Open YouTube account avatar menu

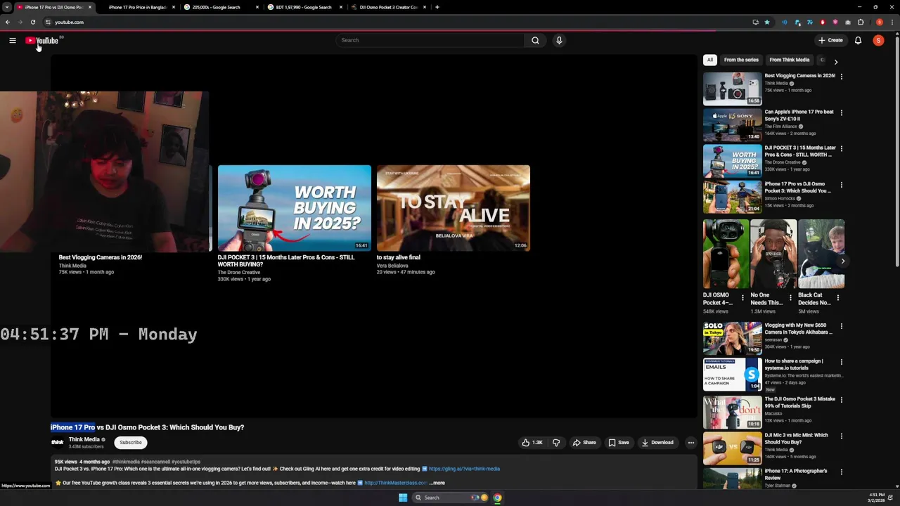(x=878, y=40)
